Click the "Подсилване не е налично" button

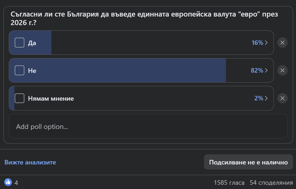tap(248, 162)
